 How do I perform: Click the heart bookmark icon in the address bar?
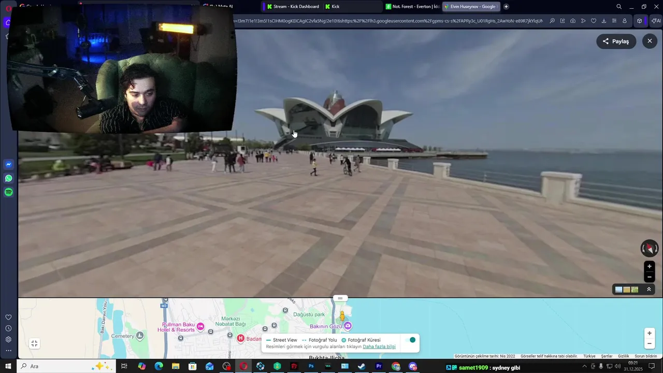click(594, 21)
